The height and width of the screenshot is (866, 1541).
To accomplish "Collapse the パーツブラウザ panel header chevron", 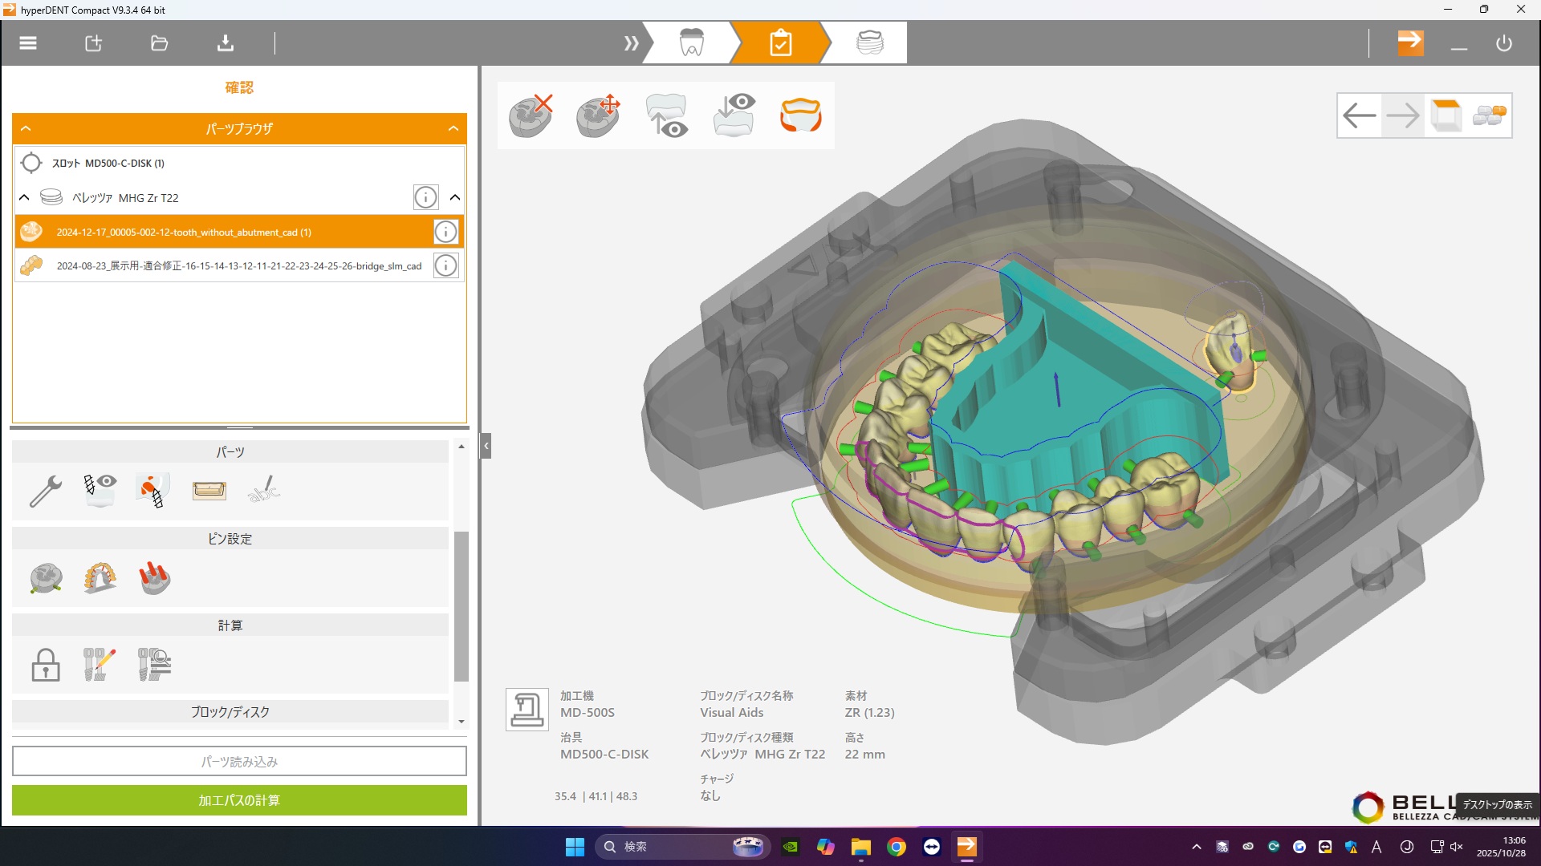I will 453,128.
